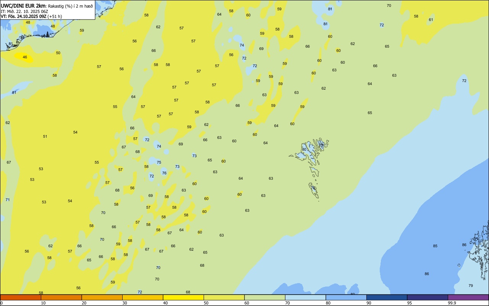Click the 20–30 legend color swatch
This screenshot has width=489, height=306.
point(102,297)
